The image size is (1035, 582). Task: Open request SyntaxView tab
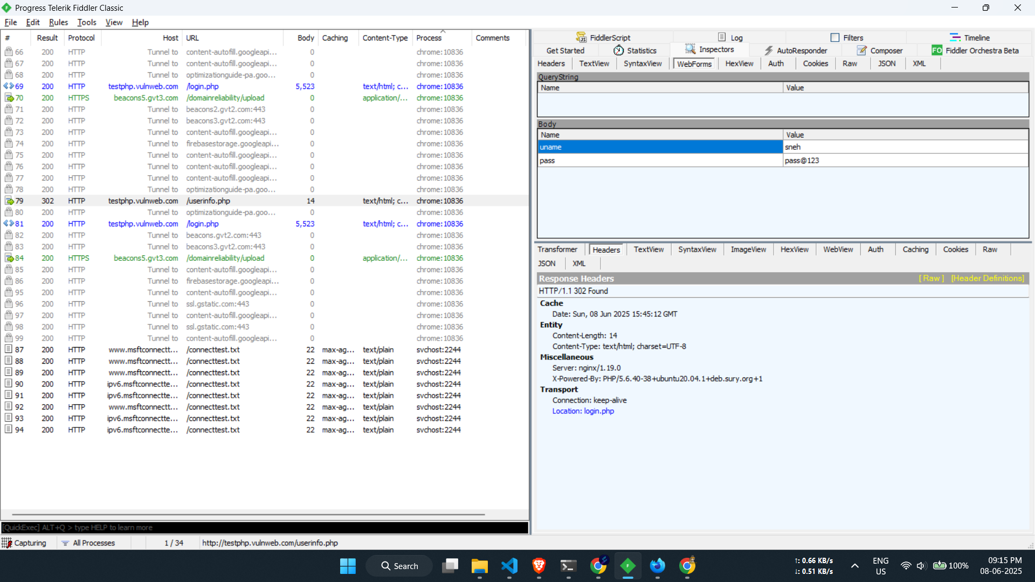[x=643, y=64]
